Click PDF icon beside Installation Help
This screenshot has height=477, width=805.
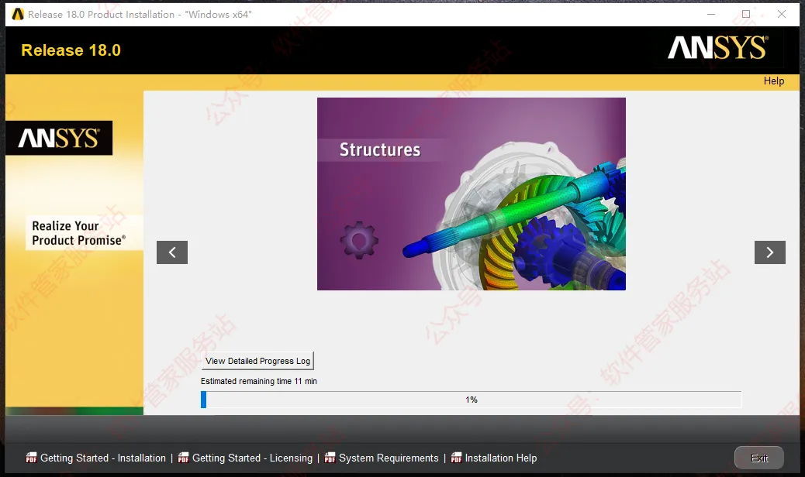pos(457,458)
